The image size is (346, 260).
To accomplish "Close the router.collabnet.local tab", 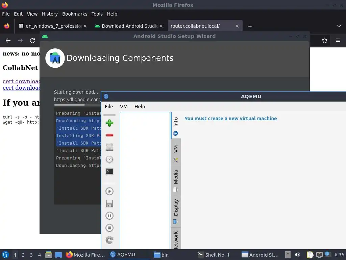I will coord(237,26).
